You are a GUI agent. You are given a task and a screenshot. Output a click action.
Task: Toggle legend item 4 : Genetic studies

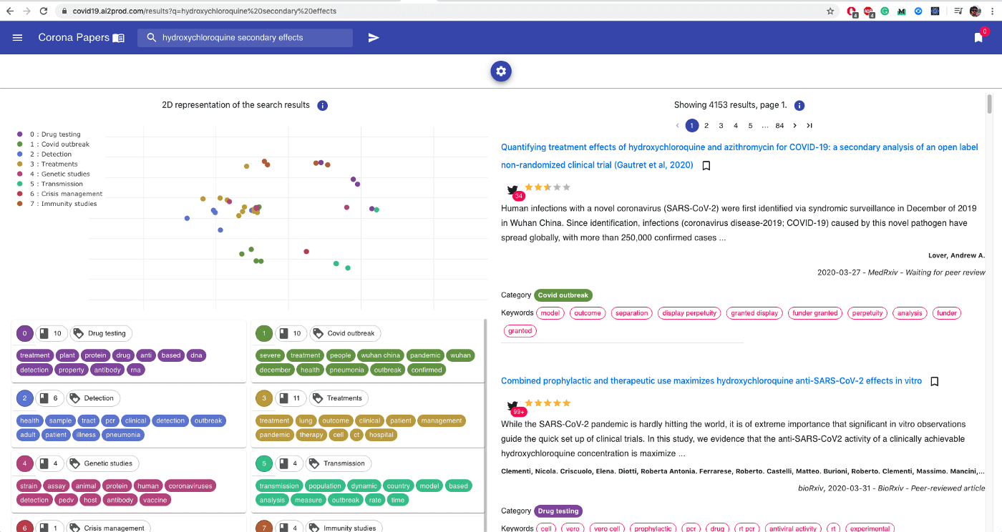(x=53, y=174)
